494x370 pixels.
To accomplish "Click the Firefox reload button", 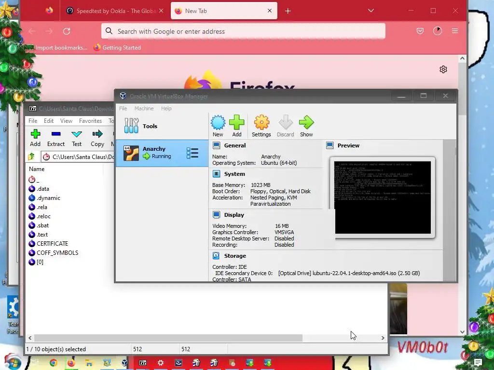I will [x=67, y=31].
